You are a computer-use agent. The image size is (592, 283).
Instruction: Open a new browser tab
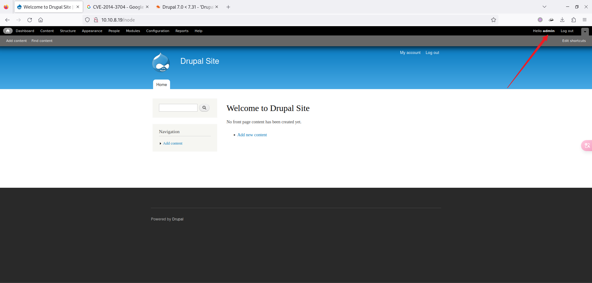[228, 7]
